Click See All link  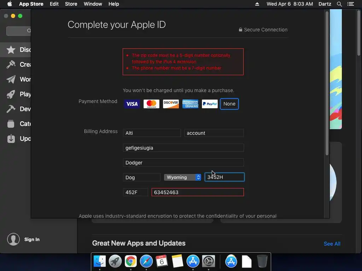click(332, 243)
